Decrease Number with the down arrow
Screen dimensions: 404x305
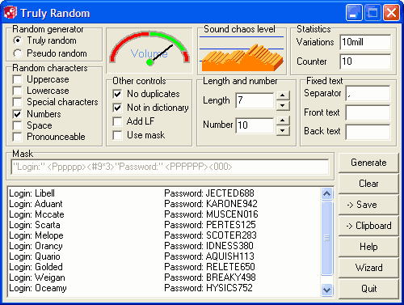(x=283, y=130)
